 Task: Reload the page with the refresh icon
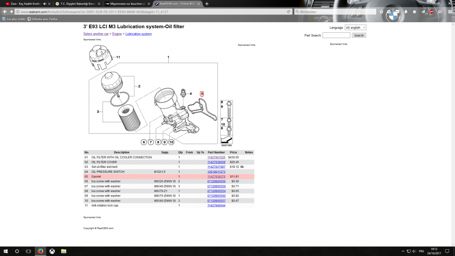coord(288,12)
